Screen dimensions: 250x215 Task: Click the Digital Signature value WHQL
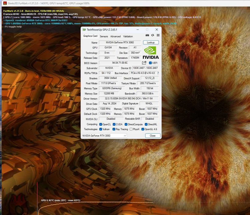coord(149,104)
